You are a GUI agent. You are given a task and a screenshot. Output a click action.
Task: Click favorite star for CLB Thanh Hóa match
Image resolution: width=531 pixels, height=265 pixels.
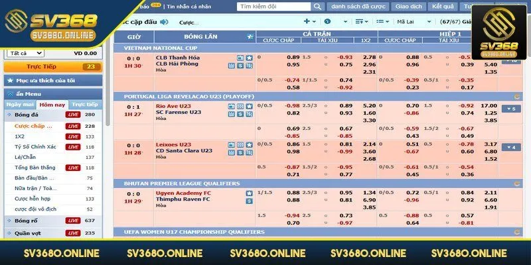pos(249,58)
